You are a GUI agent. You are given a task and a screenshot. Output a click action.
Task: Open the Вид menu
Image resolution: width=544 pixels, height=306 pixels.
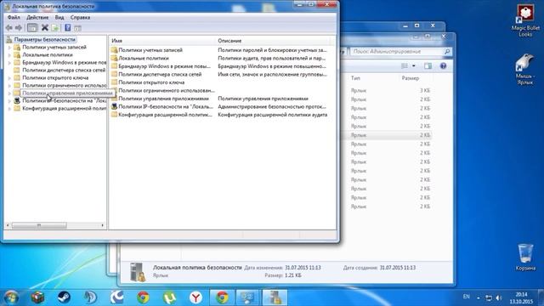click(x=59, y=17)
